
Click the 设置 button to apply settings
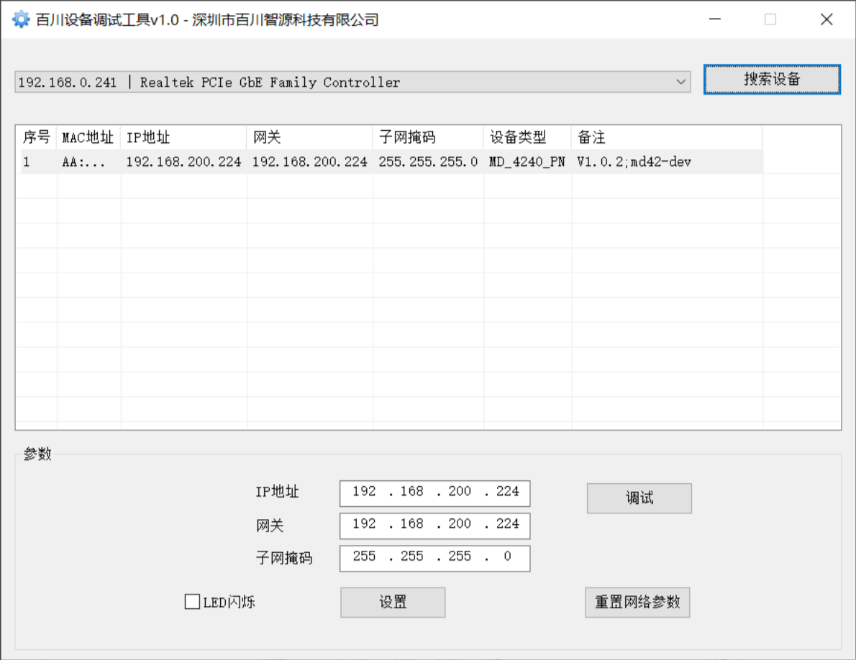392,602
